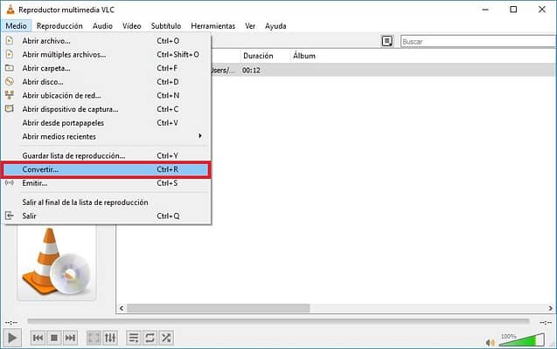
Task: Click the playback seek bar
Action: click(278, 321)
